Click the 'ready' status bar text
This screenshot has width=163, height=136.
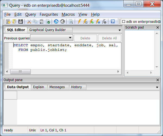(x=8, y=130)
